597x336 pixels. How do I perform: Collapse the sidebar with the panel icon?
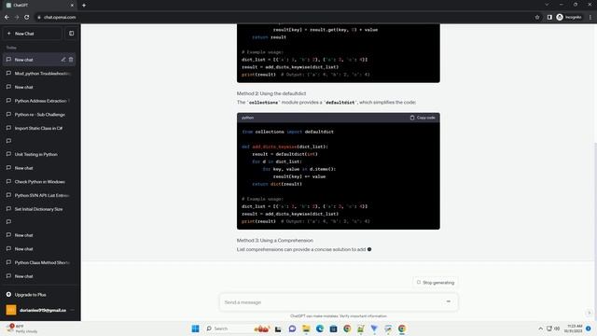(71, 34)
